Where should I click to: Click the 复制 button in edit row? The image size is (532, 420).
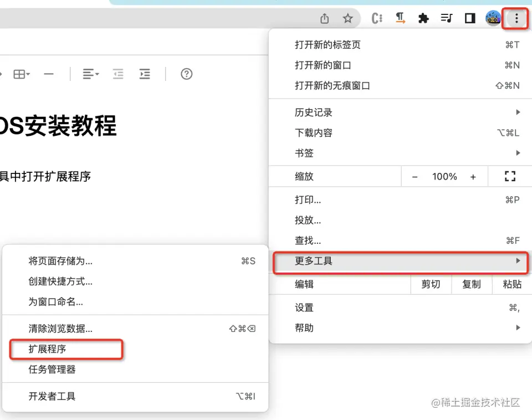pyautogui.click(x=472, y=284)
